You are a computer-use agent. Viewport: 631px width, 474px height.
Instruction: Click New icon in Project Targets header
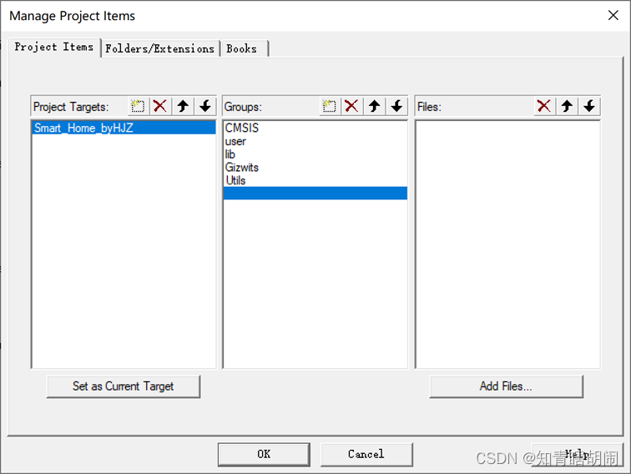pos(138,106)
